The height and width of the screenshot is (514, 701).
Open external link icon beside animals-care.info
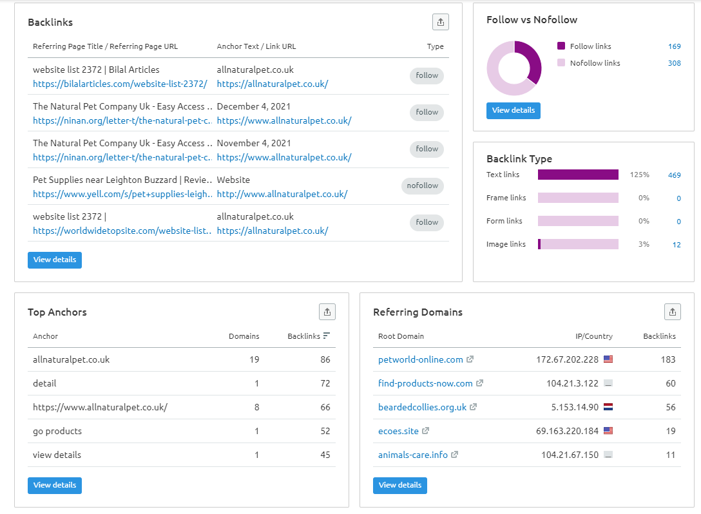click(455, 455)
